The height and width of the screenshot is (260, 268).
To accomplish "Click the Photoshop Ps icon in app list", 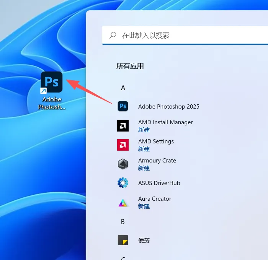I will (x=123, y=106).
